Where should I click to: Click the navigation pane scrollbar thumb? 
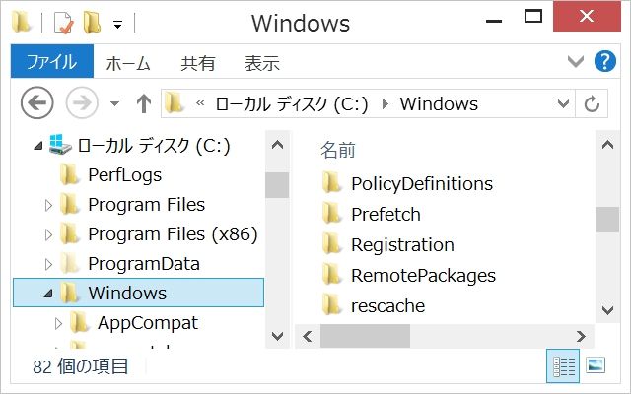tap(277, 185)
